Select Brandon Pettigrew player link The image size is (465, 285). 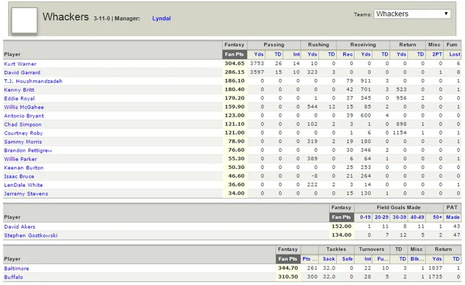click(28, 150)
